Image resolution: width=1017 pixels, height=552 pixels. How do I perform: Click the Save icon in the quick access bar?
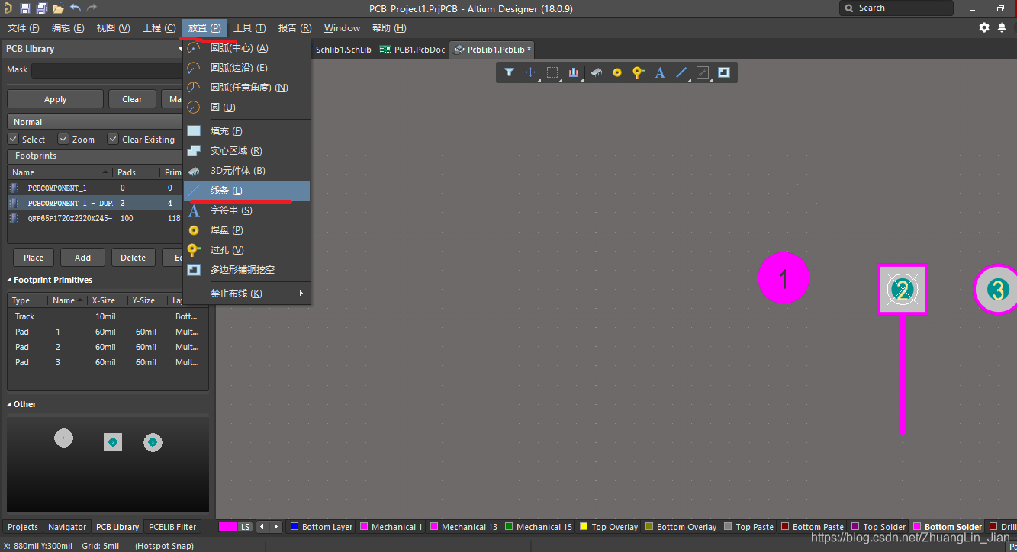pos(25,8)
